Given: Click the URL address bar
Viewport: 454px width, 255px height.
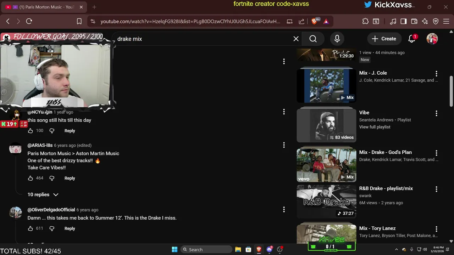Looking at the screenshot, I should coord(190,21).
